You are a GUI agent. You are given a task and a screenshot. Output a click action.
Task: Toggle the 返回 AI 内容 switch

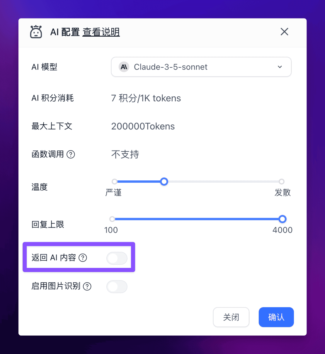pos(117,258)
